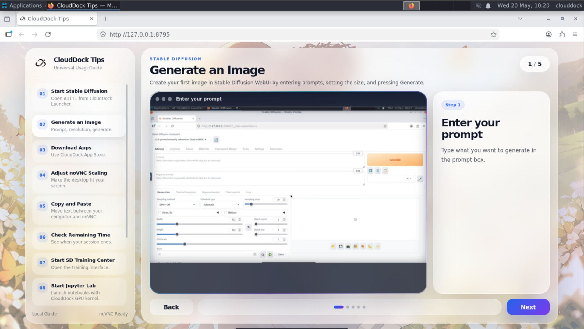The width and height of the screenshot is (584, 329).
Task: Select the first active progress dot
Action: pos(339,307)
